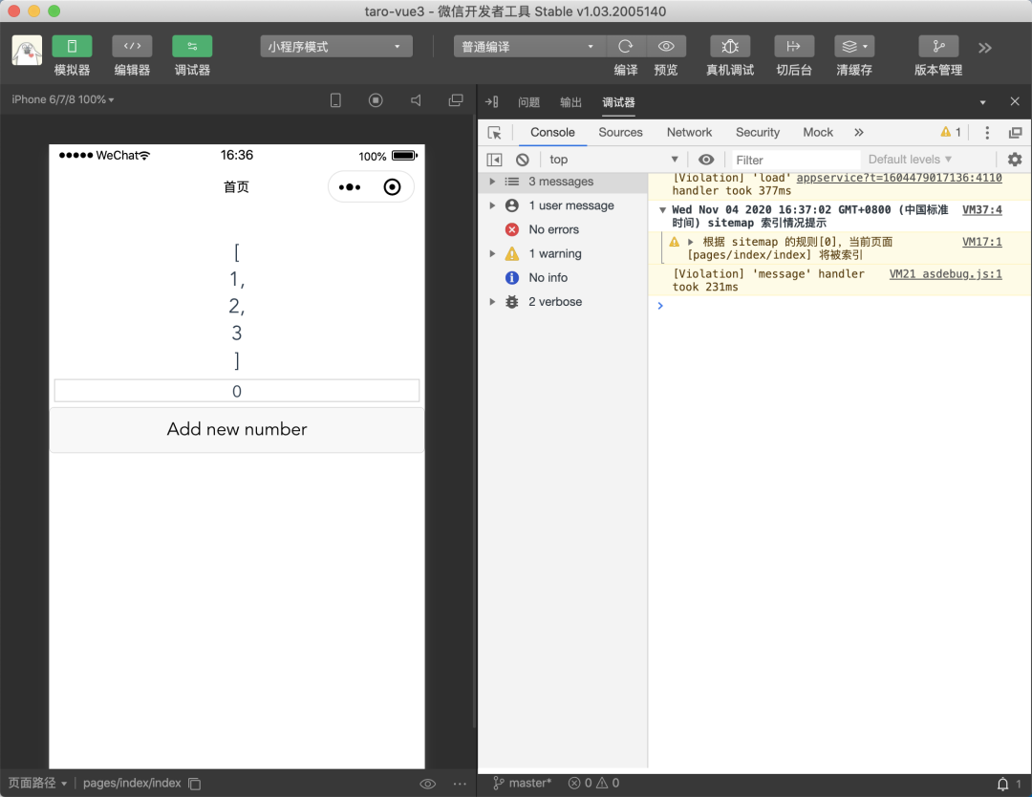Open devtools kebab options menu
Viewport: 1032px width, 797px height.
pyautogui.click(x=986, y=132)
